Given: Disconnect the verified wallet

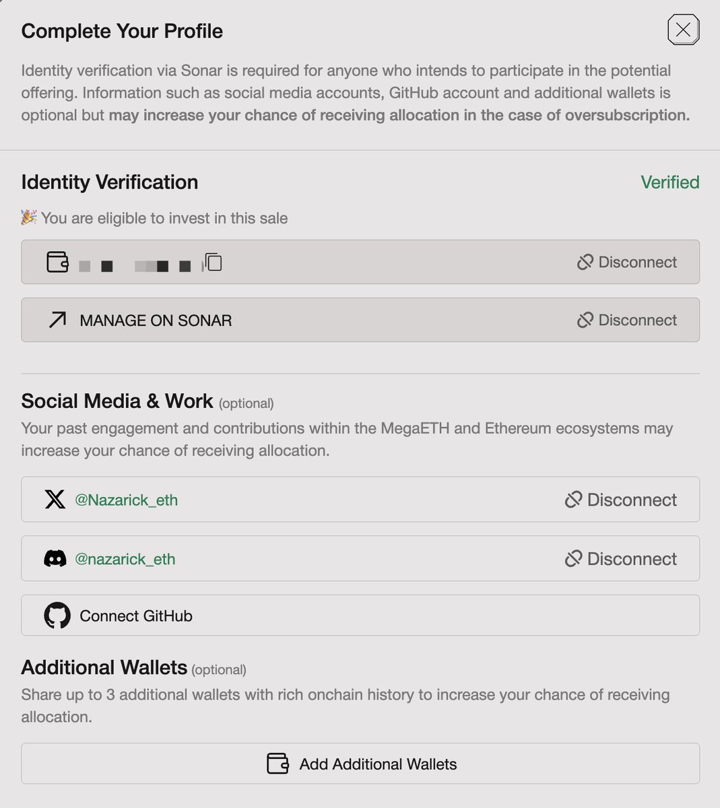Looking at the screenshot, I should 627,262.
